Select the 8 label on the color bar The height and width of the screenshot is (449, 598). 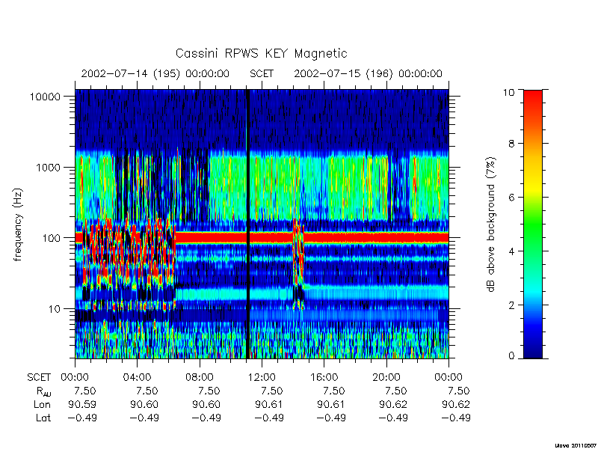(512, 144)
